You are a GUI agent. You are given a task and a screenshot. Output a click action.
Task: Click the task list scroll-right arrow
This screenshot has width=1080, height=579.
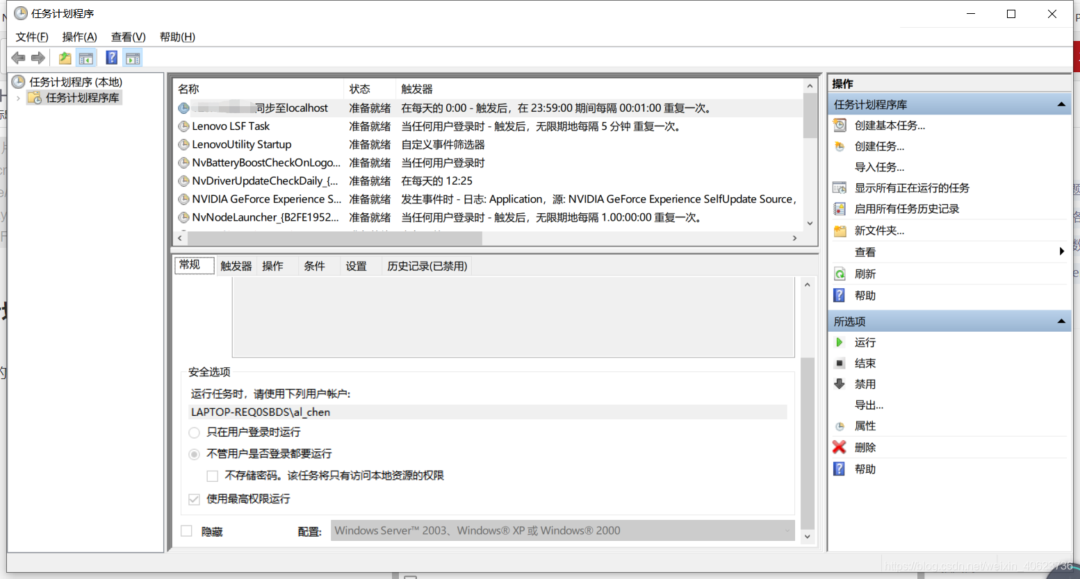[795, 238]
